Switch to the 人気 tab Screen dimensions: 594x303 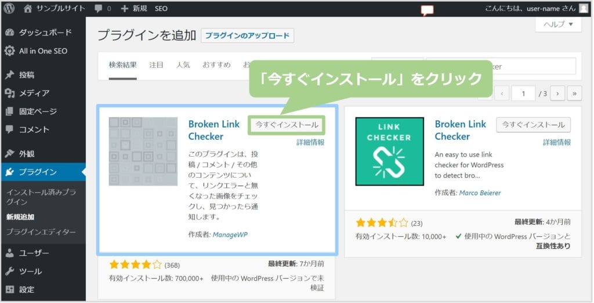[183, 65]
